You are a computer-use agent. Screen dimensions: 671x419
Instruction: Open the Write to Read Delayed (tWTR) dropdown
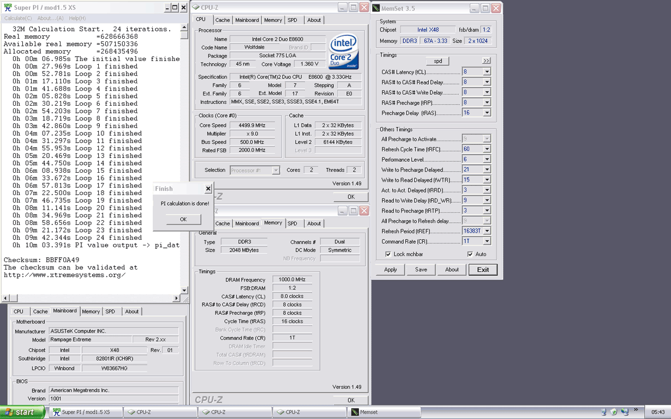tap(487, 180)
